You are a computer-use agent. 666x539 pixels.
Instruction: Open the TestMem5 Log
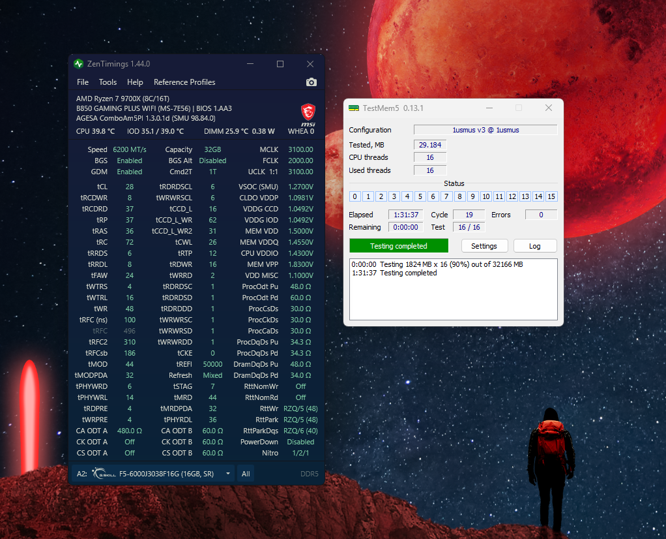[x=535, y=246]
